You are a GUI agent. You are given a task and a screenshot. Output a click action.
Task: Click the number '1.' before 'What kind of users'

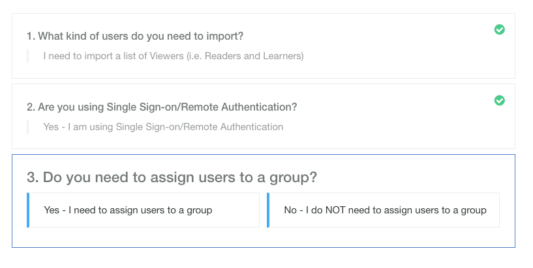tap(31, 36)
